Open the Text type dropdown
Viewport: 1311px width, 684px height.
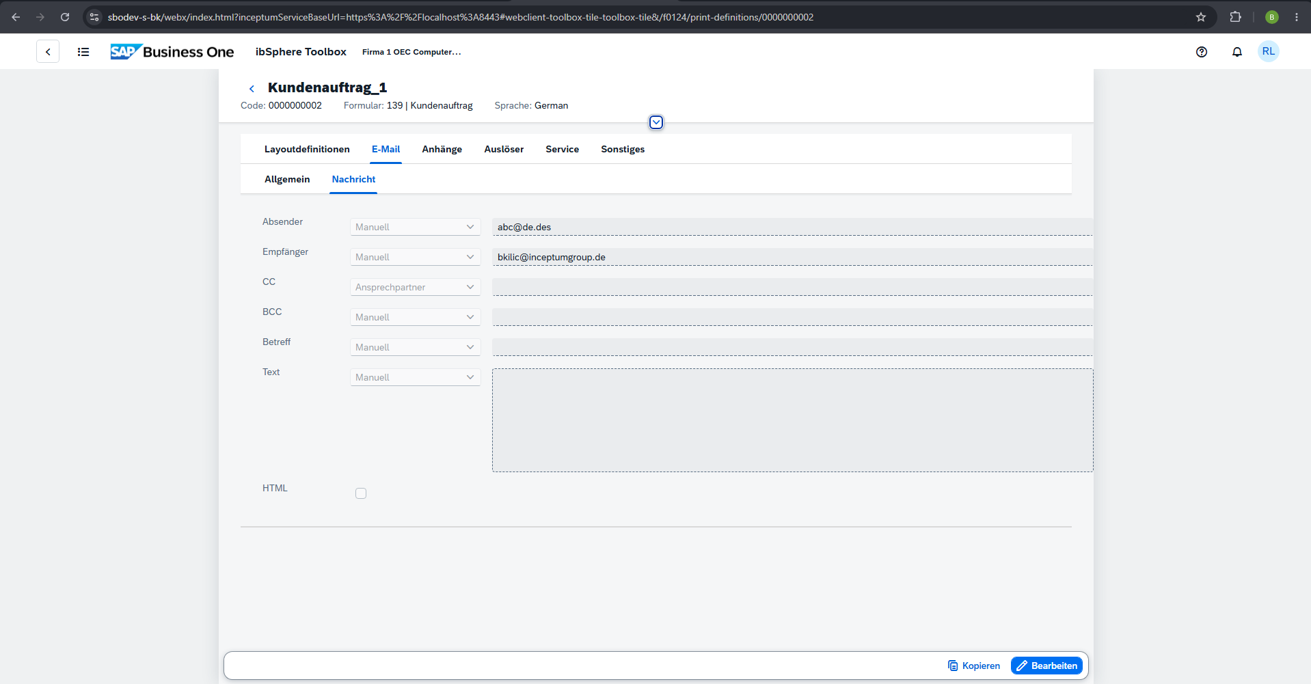click(x=416, y=377)
